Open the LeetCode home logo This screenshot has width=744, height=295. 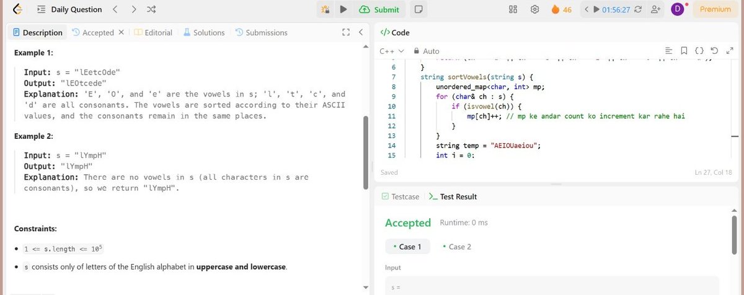tap(18, 9)
